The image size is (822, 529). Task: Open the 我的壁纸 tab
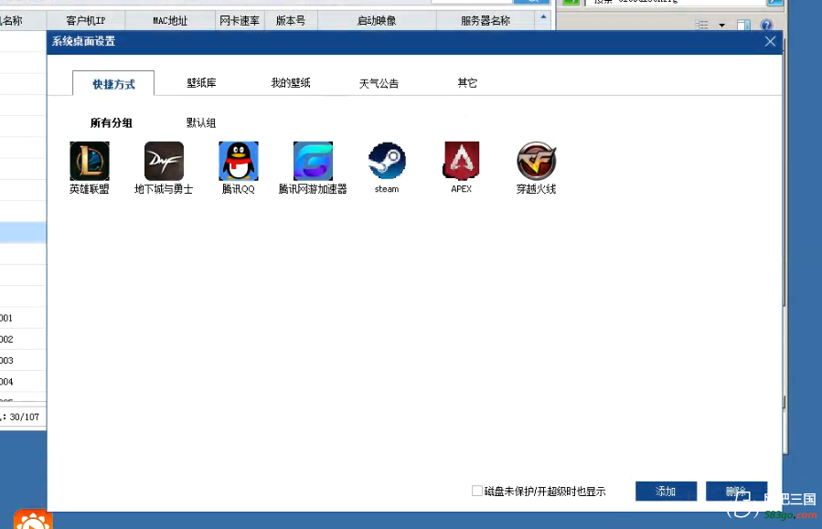point(291,83)
